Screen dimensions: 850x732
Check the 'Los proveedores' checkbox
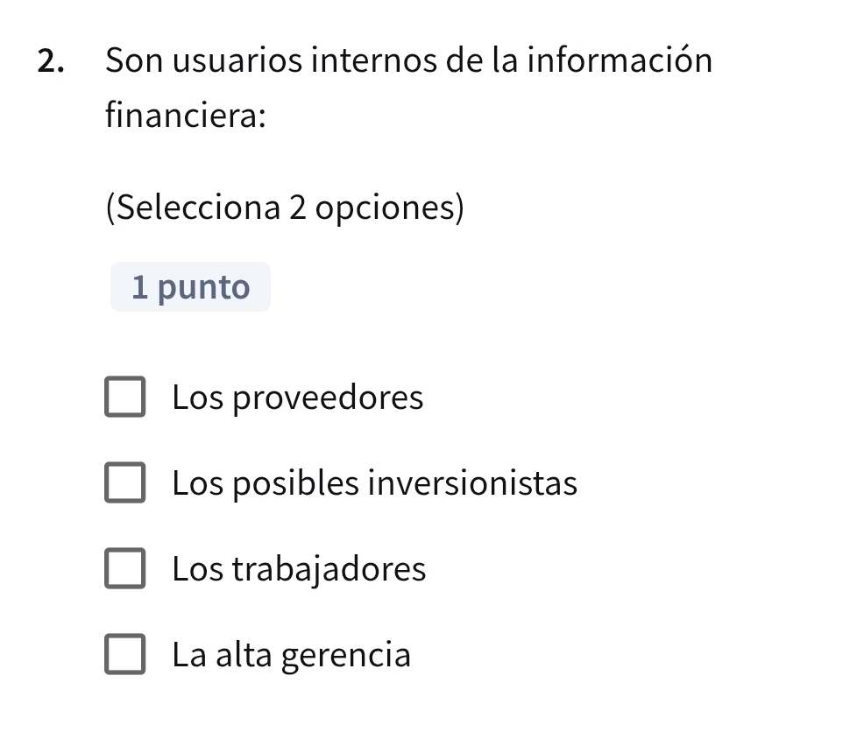pyautogui.click(x=126, y=397)
